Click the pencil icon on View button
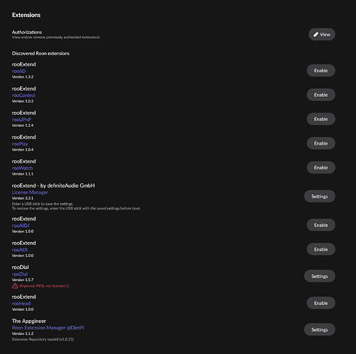 pos(316,35)
